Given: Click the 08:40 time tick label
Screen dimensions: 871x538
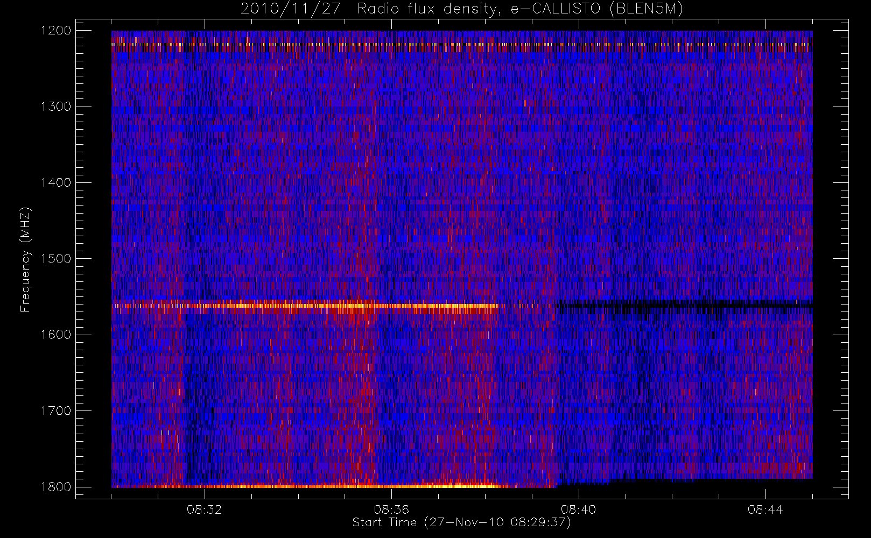Looking at the screenshot, I should (578, 509).
